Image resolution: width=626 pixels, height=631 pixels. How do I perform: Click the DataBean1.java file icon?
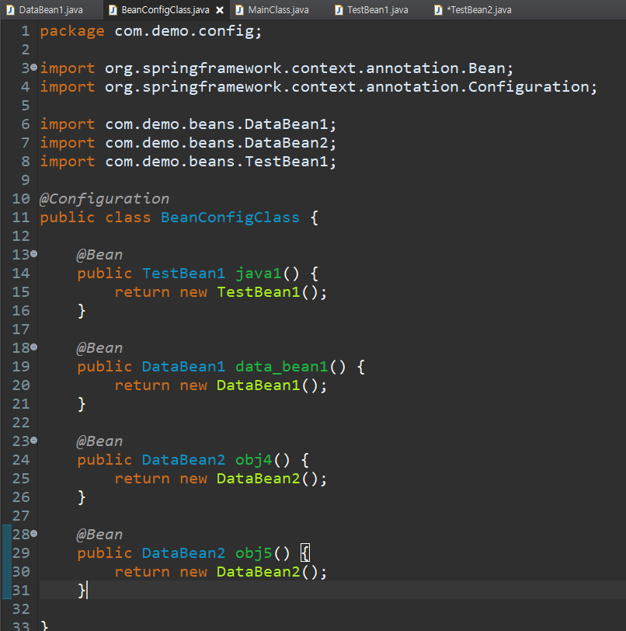(x=10, y=10)
